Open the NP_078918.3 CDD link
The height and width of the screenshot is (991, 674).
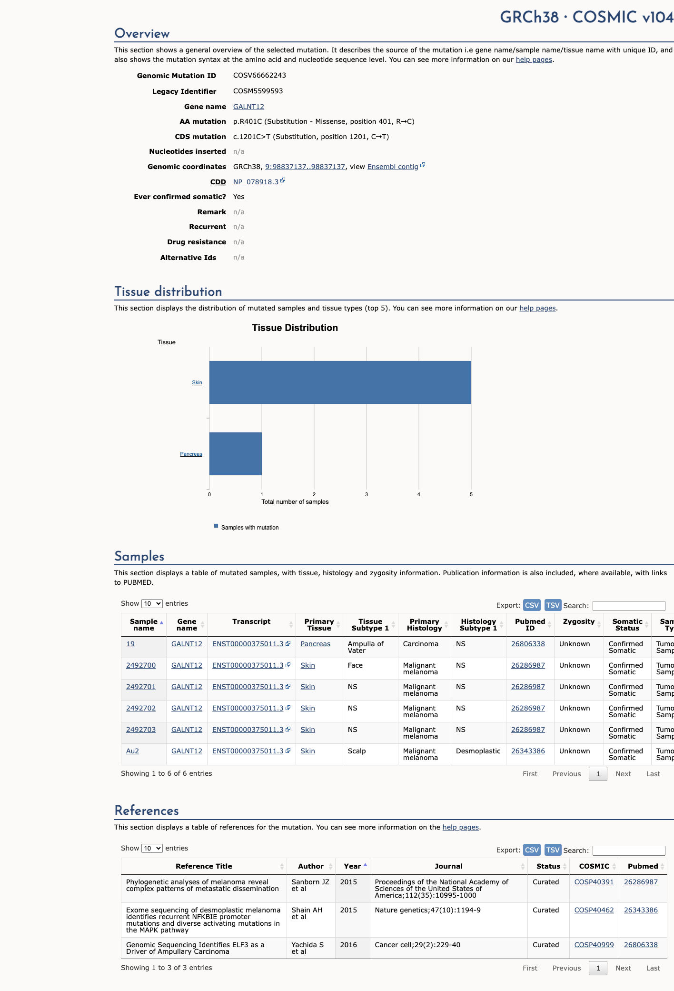(256, 182)
